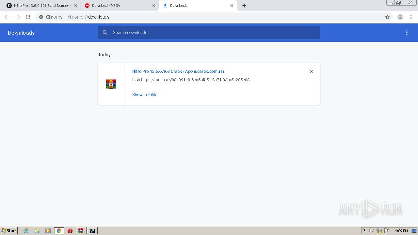418x235 pixels.
Task: Click the Show desktop tray button
Action: point(414,231)
